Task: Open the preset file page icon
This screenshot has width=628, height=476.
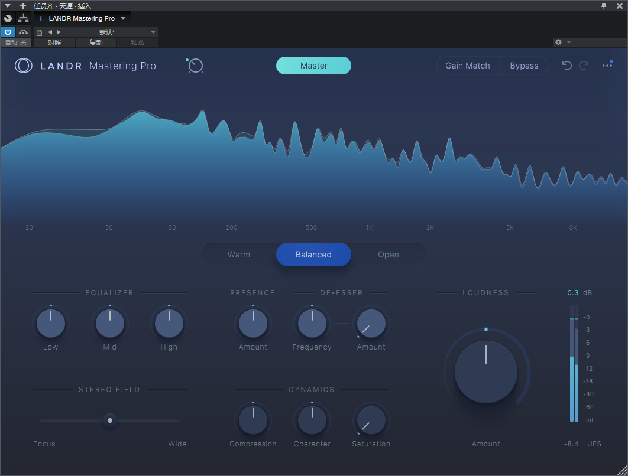Action: [x=39, y=32]
